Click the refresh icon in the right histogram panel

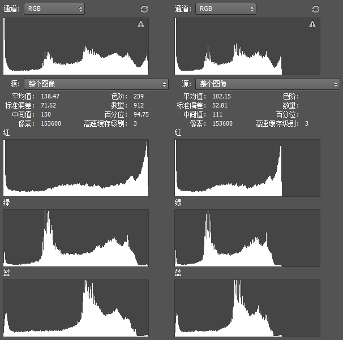click(x=316, y=9)
